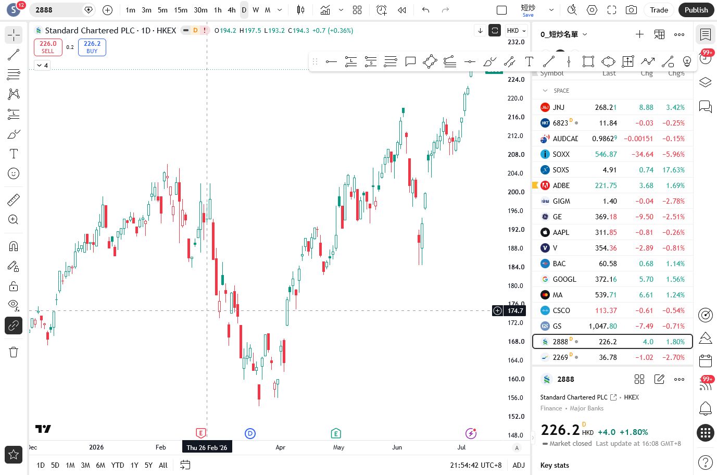Open the indicators menu

[325, 10]
